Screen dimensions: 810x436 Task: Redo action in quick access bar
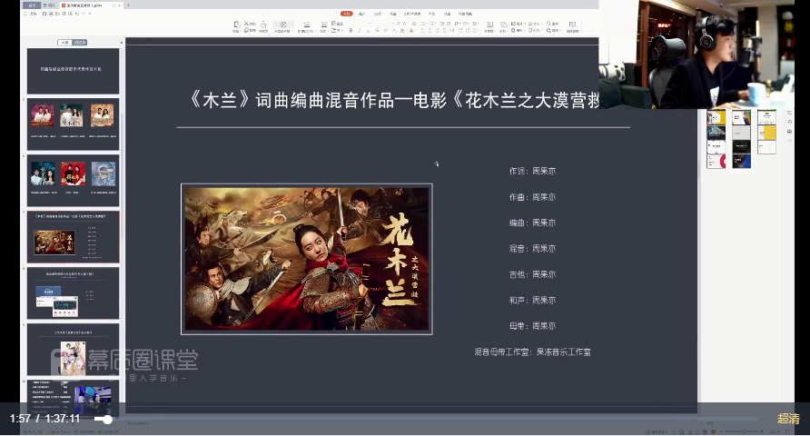click(84, 14)
